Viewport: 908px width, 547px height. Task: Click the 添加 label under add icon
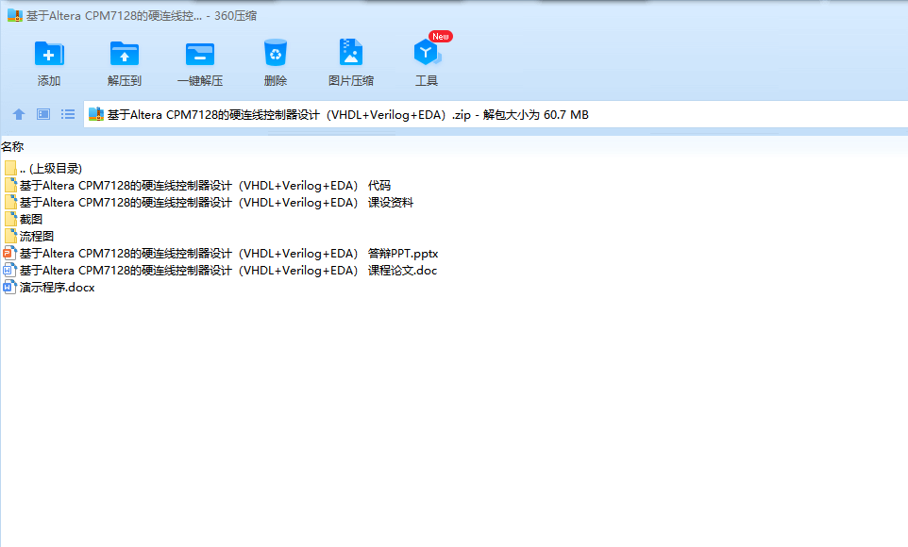tap(49, 81)
